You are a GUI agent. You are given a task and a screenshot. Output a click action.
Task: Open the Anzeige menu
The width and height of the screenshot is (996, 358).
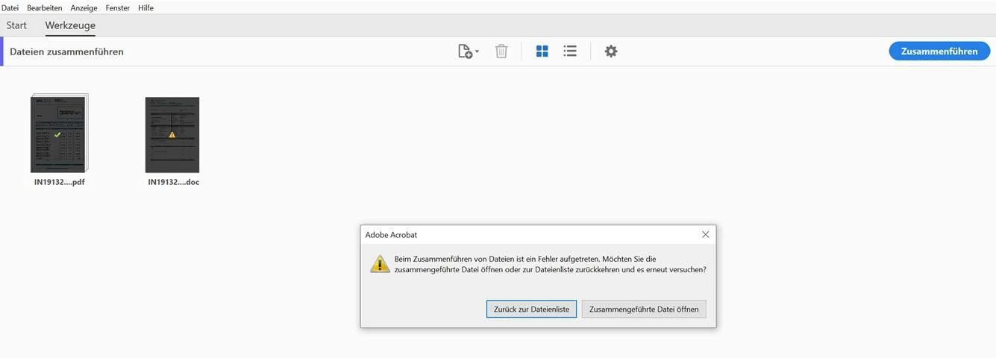pyautogui.click(x=84, y=7)
